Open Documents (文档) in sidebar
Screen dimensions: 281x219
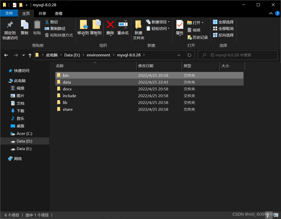click(x=18, y=103)
